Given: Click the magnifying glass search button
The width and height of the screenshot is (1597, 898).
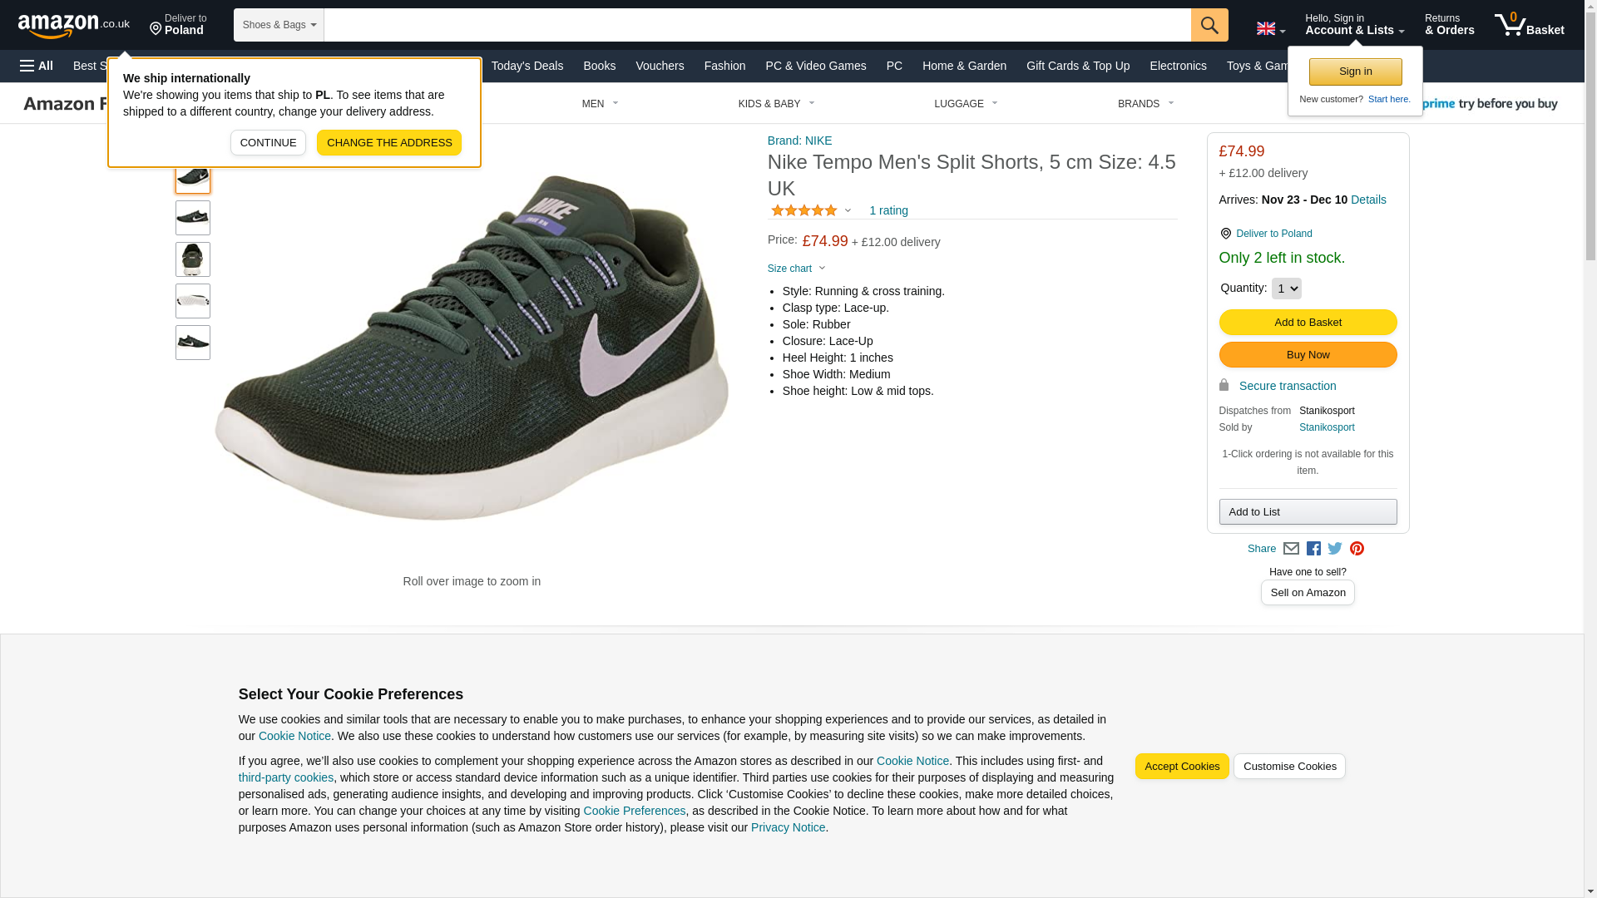Looking at the screenshot, I should 1209,25.
